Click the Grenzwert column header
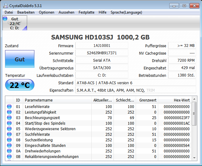This screenshot has width=202, height=166. tap(147, 100)
